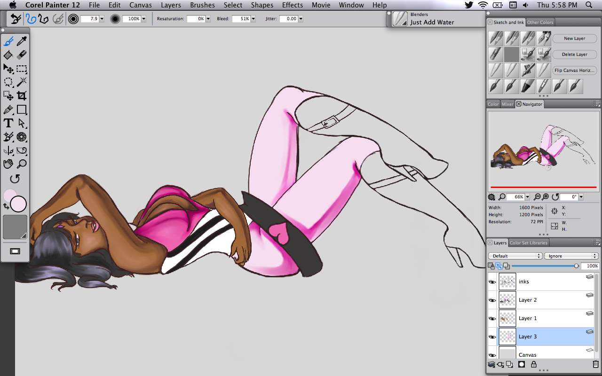Open the Effects menu
Image resolution: width=602 pixels, height=376 pixels.
point(292,5)
